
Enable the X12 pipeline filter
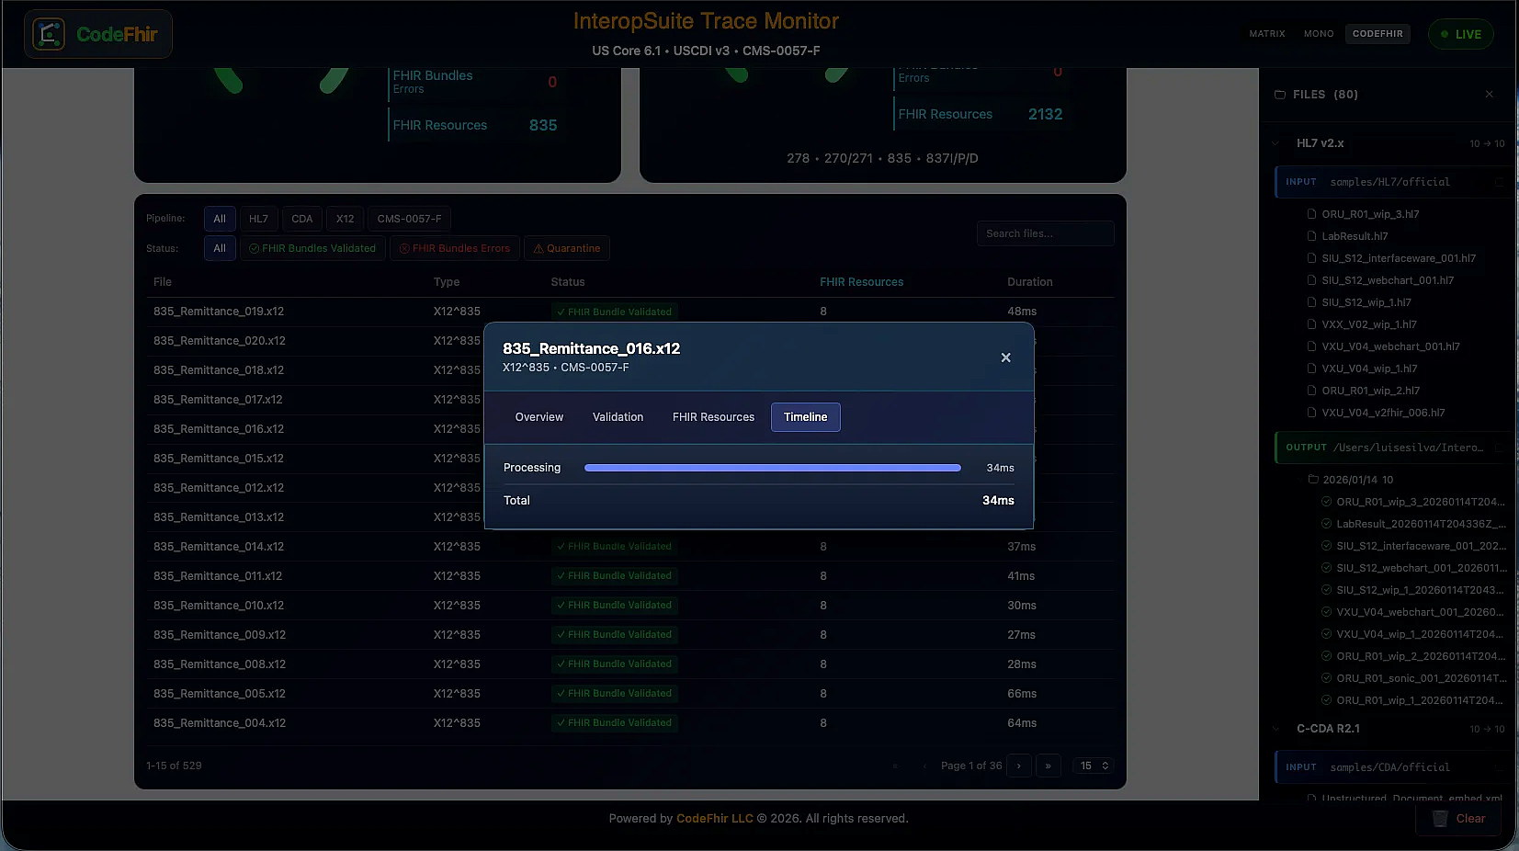coord(345,219)
